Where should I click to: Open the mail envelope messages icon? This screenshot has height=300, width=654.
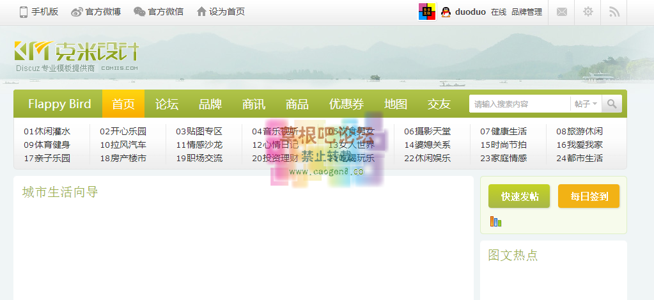[561, 12]
